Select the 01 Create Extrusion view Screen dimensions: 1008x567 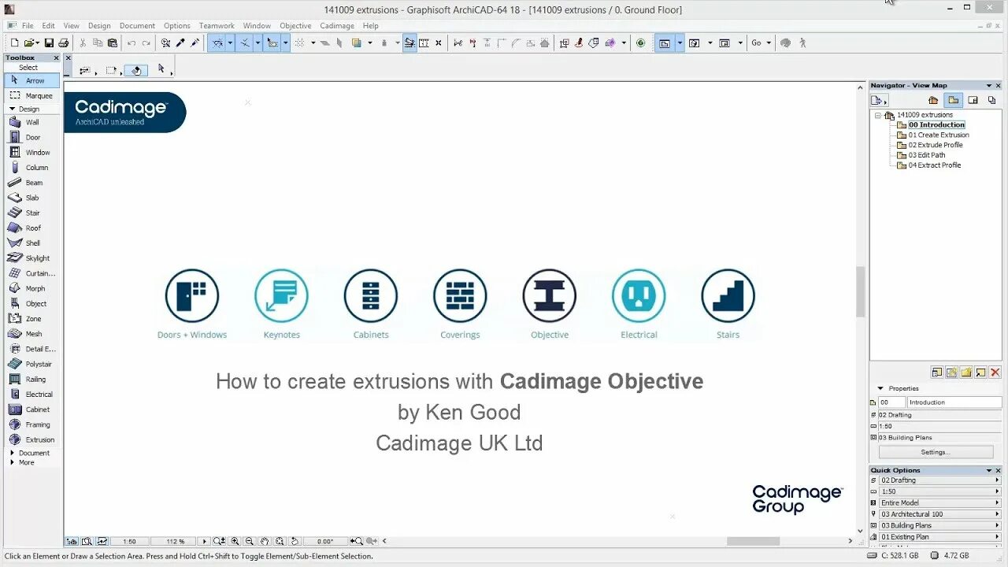[x=939, y=135]
